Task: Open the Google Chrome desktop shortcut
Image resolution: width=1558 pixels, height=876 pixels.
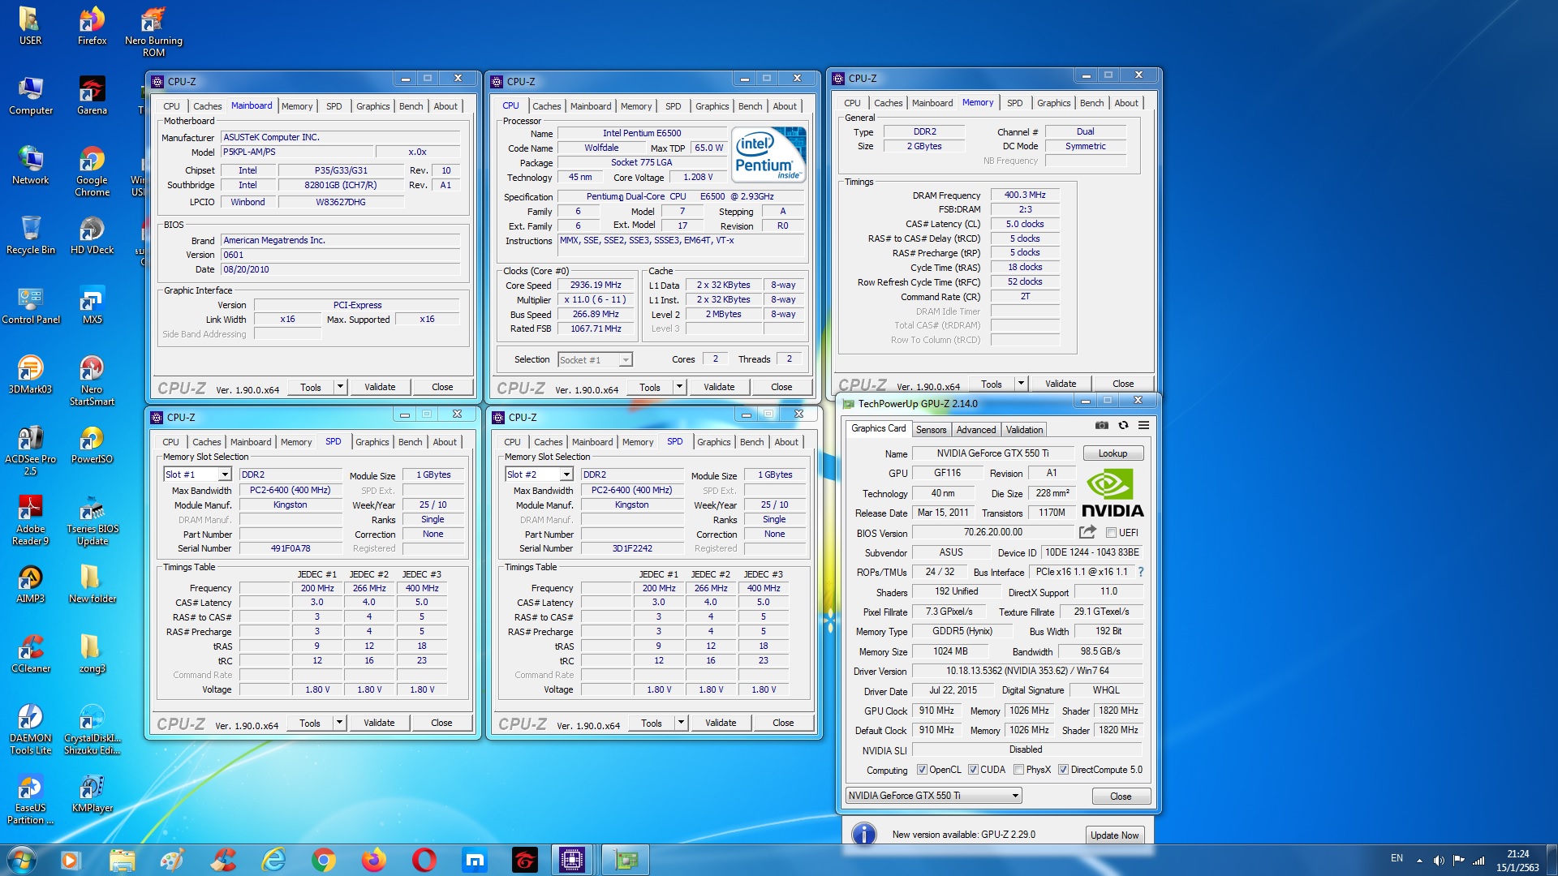Action: pos(92,172)
